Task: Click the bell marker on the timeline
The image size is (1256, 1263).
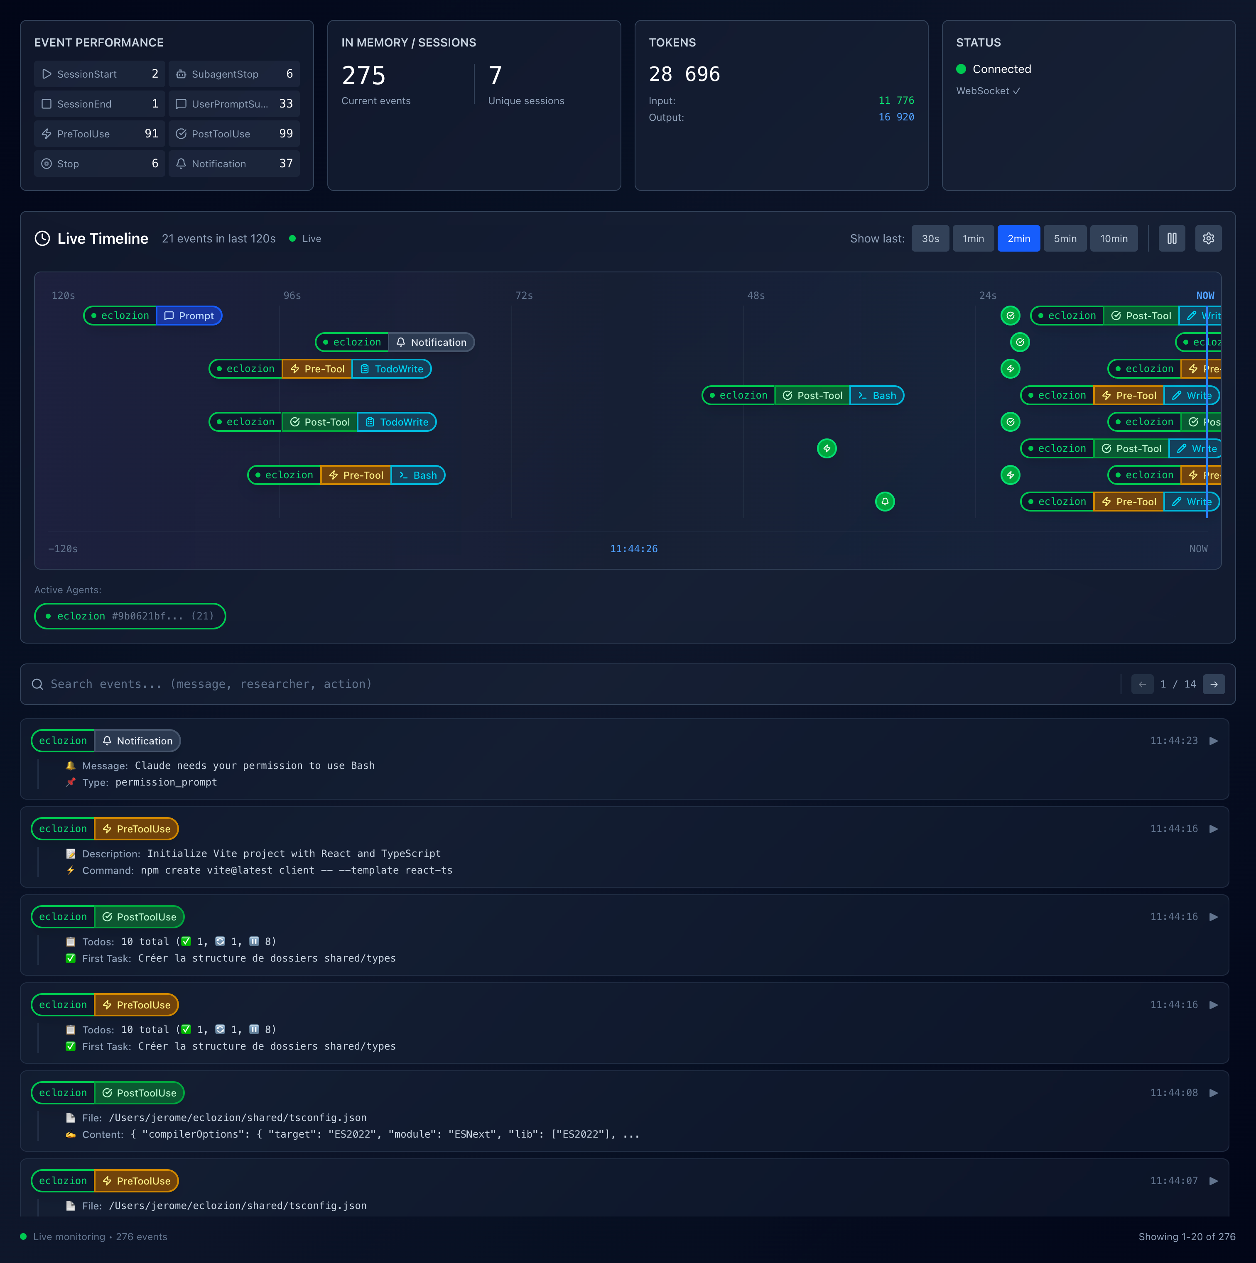Action: [885, 502]
